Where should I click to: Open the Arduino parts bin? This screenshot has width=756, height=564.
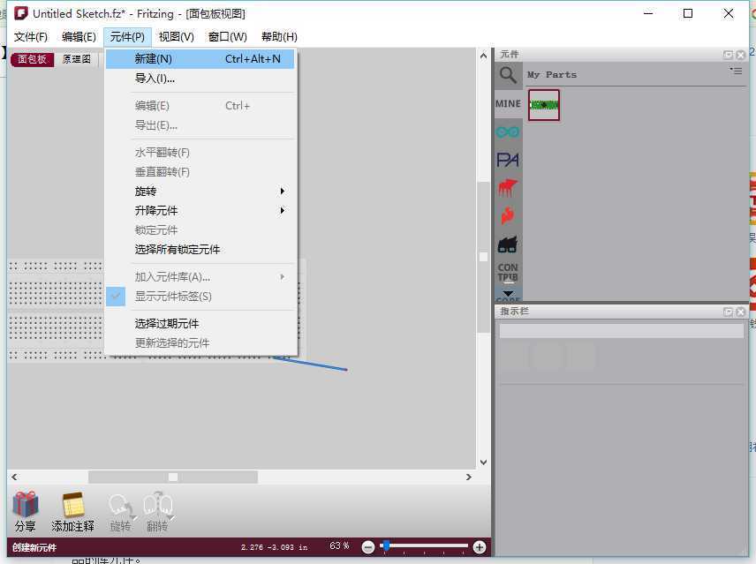[x=508, y=132]
